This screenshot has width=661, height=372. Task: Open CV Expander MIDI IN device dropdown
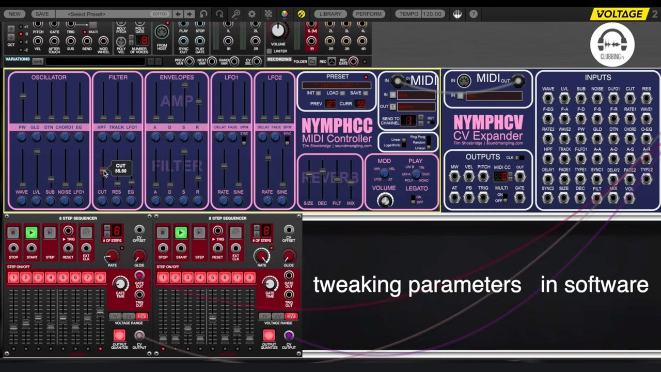coord(494,96)
